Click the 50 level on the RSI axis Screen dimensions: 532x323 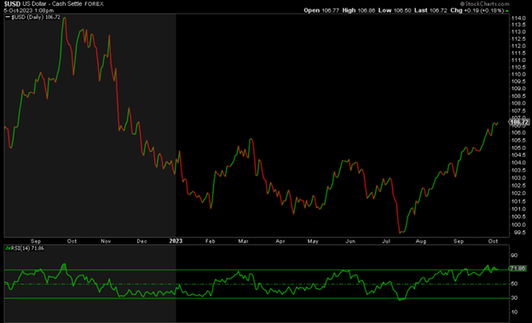click(514, 284)
